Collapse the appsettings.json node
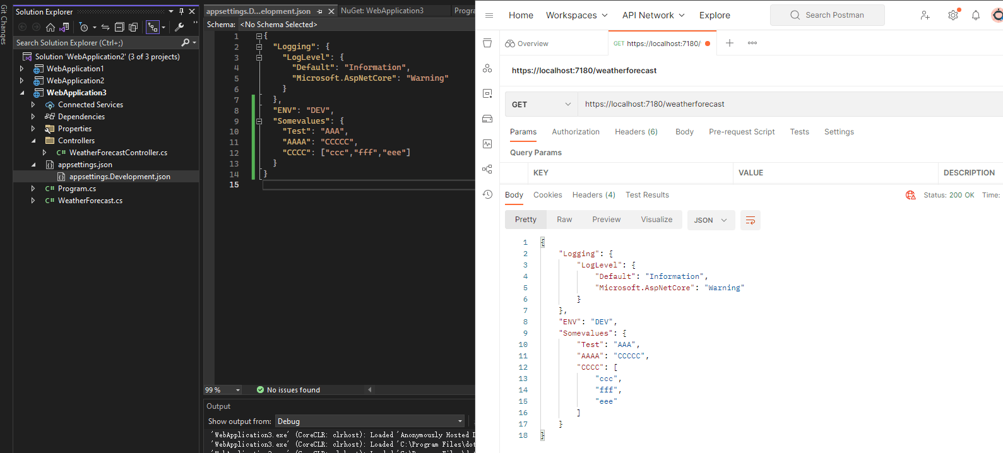1003x453 pixels. click(33, 165)
